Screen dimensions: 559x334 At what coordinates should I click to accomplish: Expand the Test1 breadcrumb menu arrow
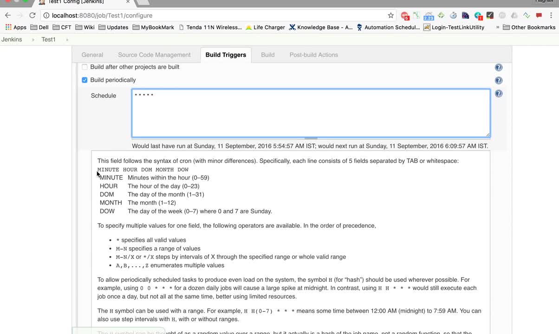click(x=67, y=39)
